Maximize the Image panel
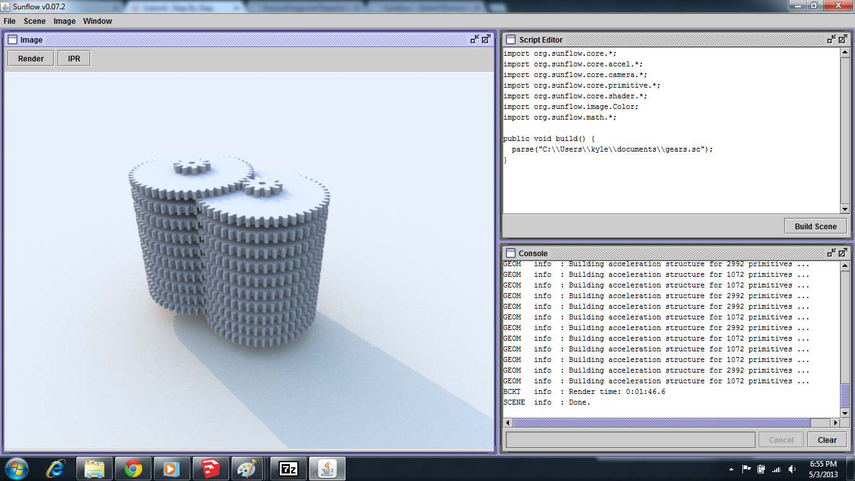855x481 pixels. tap(486, 39)
